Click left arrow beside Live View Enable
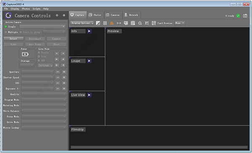252x153 pixels. click(57, 53)
